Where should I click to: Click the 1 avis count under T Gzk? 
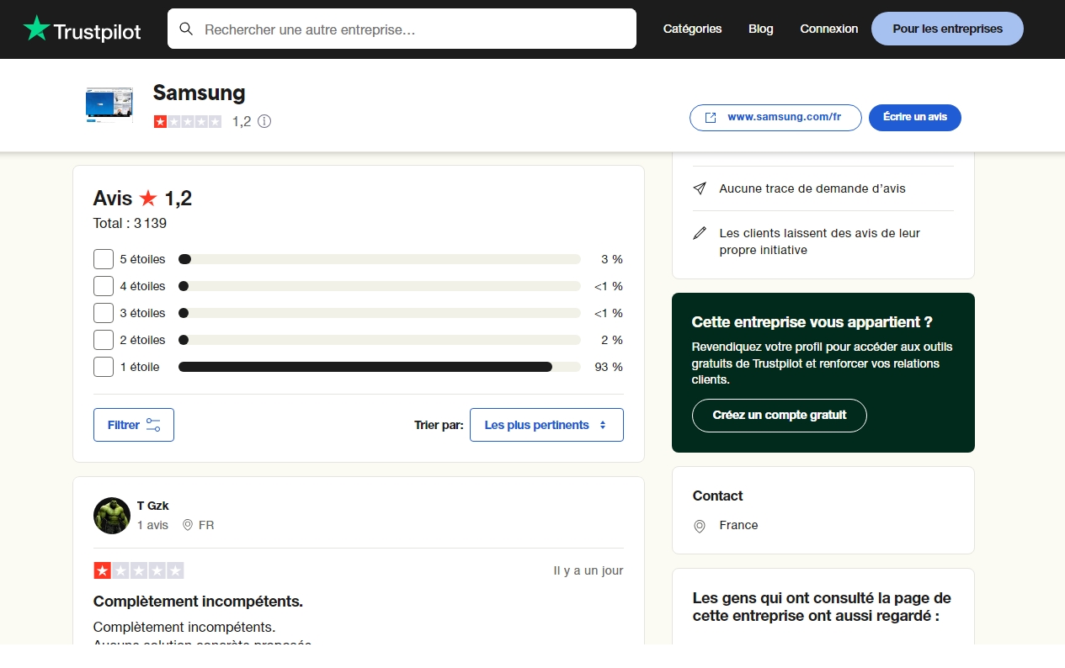pyautogui.click(x=153, y=525)
